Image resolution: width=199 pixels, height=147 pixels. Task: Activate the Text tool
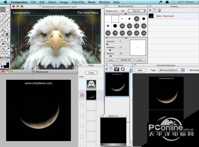[8, 39]
